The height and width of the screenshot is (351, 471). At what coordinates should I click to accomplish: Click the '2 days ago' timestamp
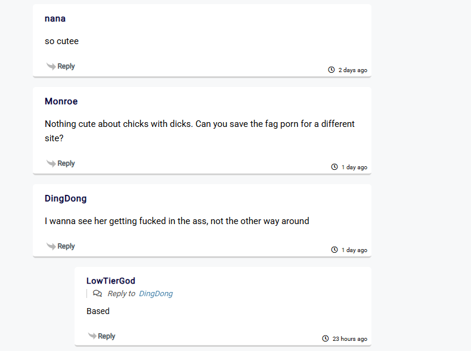point(353,70)
